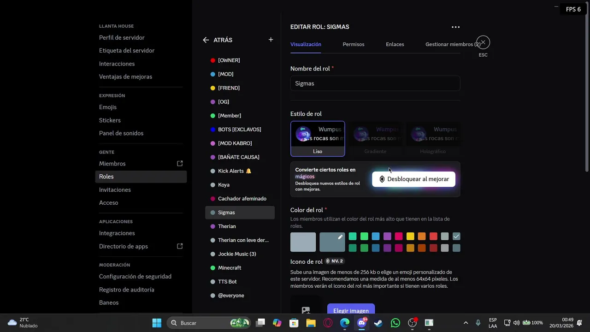Pick the bright red color swatch

(x=433, y=237)
